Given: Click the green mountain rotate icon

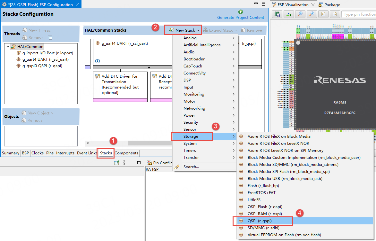Looking at the screenshot, I should click(289, 14).
